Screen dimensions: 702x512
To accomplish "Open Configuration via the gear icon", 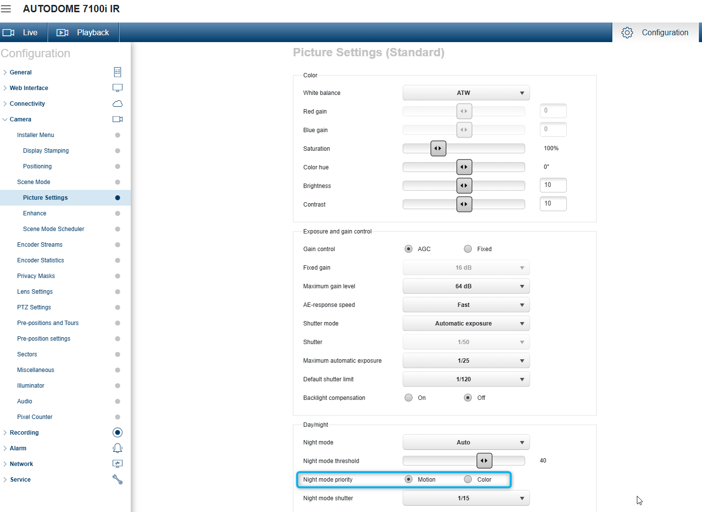I will coord(627,33).
